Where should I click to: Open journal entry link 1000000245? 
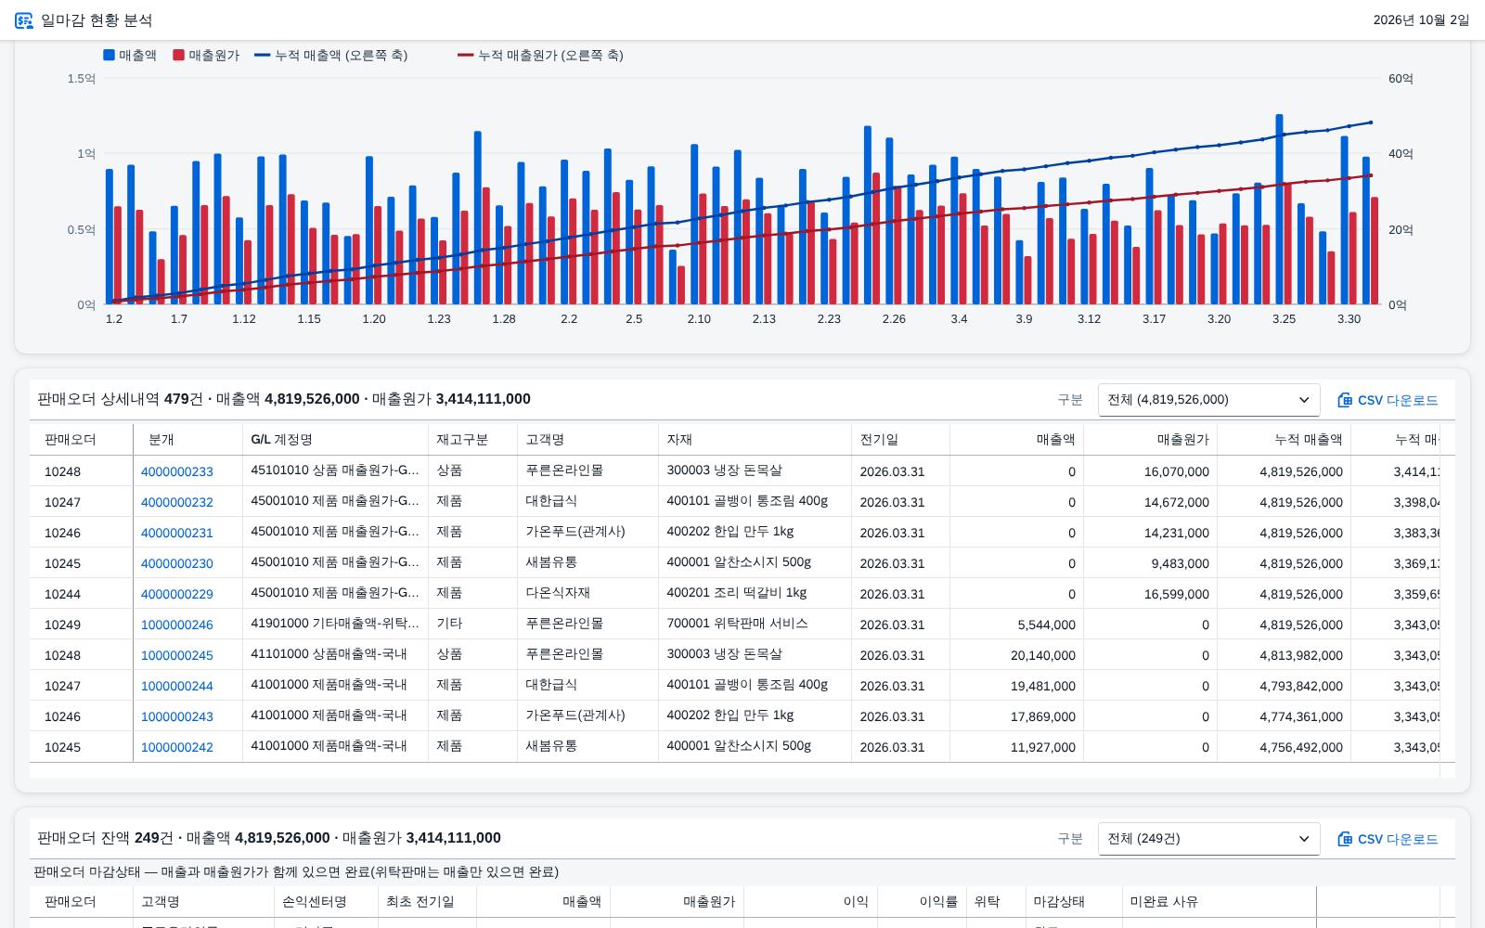[x=177, y=655]
